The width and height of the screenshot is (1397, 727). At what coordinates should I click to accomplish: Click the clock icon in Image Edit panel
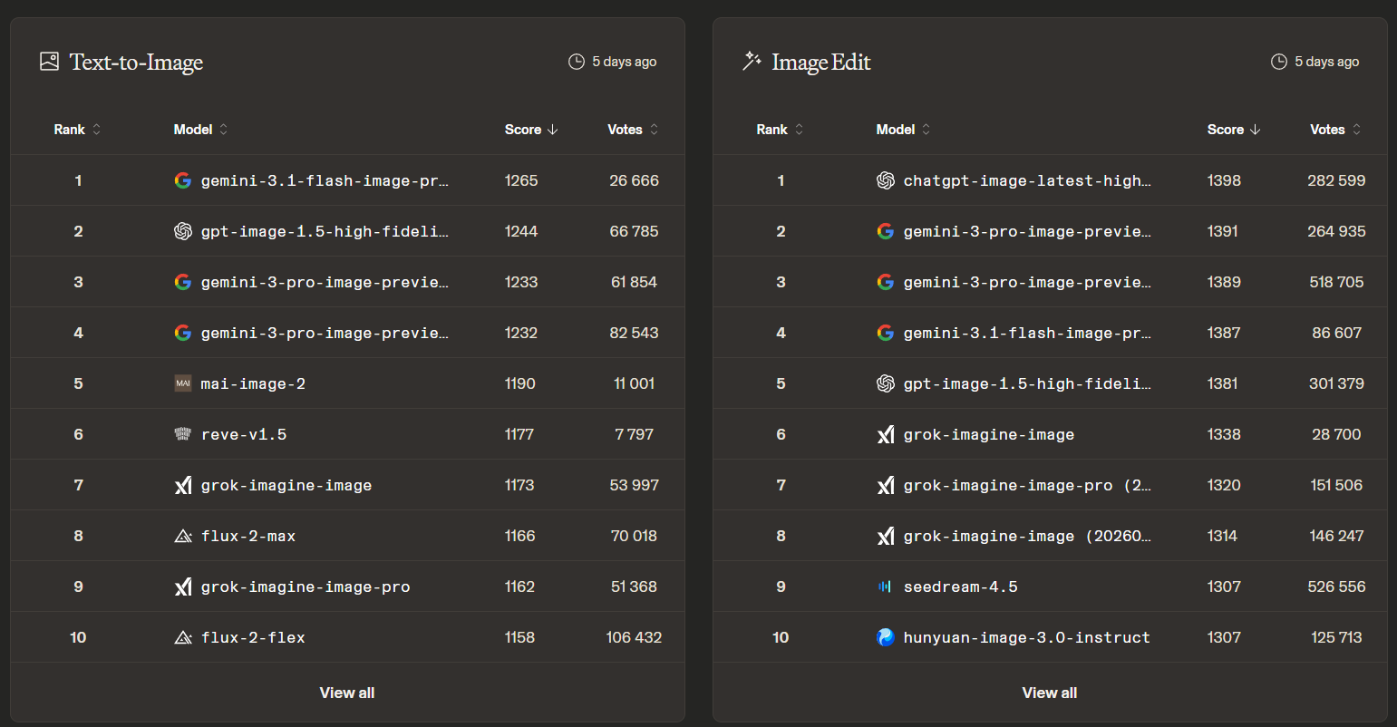point(1279,62)
